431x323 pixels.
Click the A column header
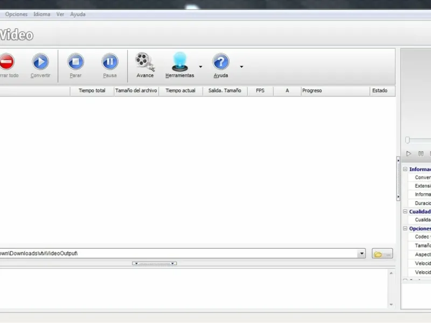(x=287, y=90)
